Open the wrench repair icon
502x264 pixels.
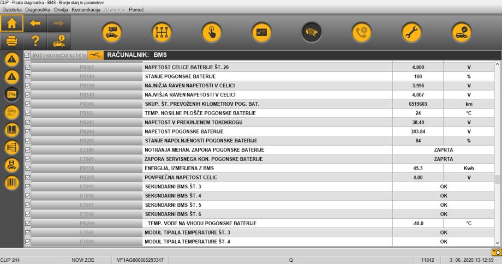pos(411,32)
